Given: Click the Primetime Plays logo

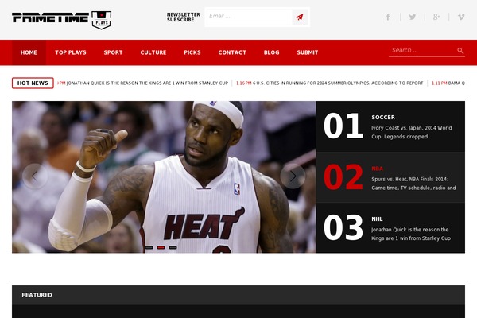Looking at the screenshot, I should point(62,20).
